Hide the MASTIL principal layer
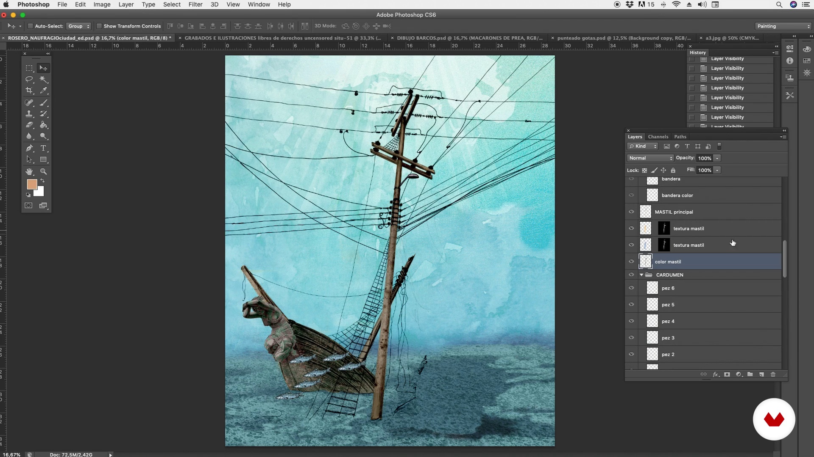 (x=631, y=212)
